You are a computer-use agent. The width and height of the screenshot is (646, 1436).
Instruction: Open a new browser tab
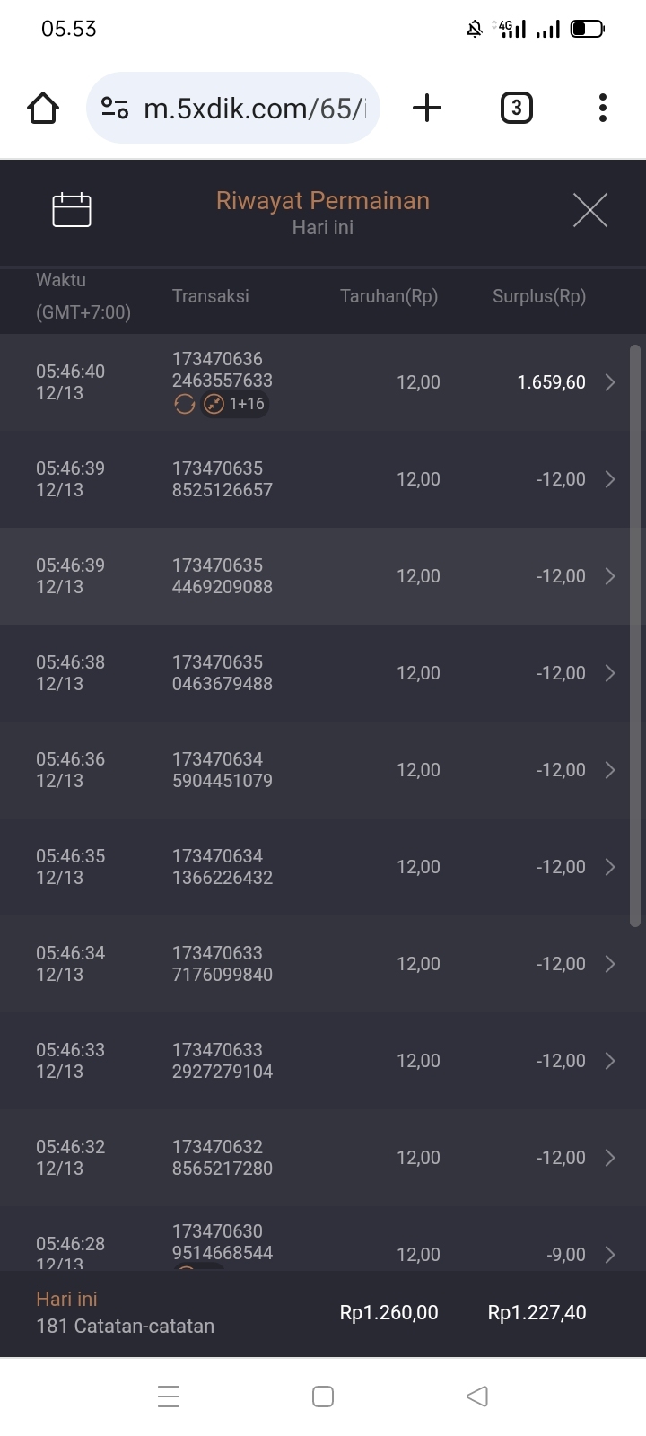[427, 109]
